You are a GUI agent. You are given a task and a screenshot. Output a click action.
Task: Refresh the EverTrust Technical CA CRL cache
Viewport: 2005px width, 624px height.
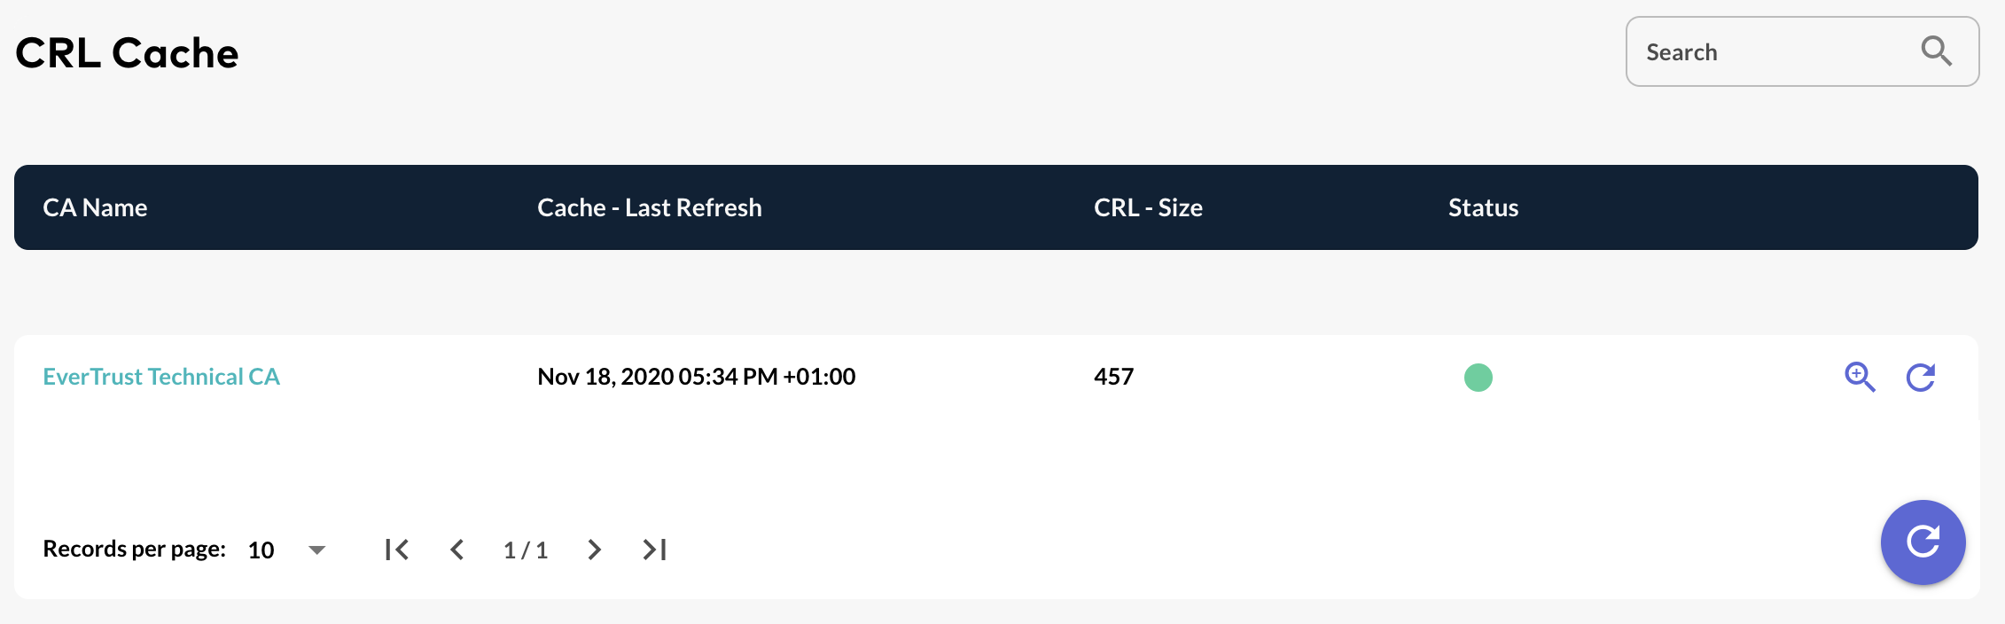point(1920,377)
